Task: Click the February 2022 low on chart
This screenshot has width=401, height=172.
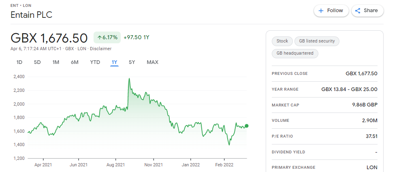Action: click(x=229, y=145)
